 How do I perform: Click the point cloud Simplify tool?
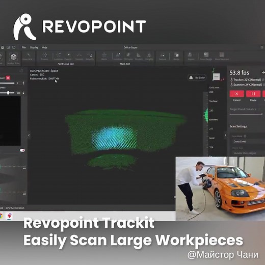pos(90,57)
